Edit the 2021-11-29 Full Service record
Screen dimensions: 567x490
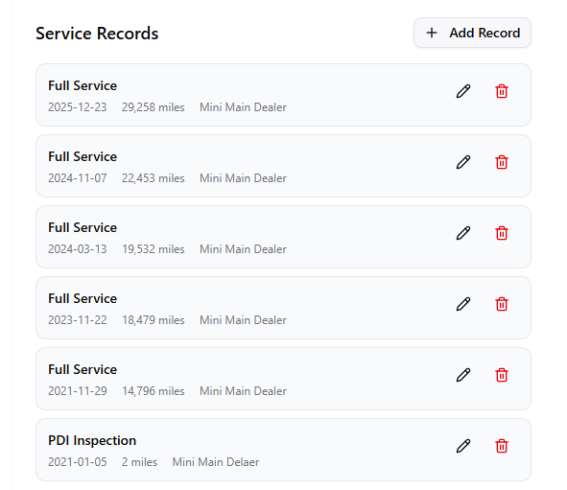click(463, 375)
